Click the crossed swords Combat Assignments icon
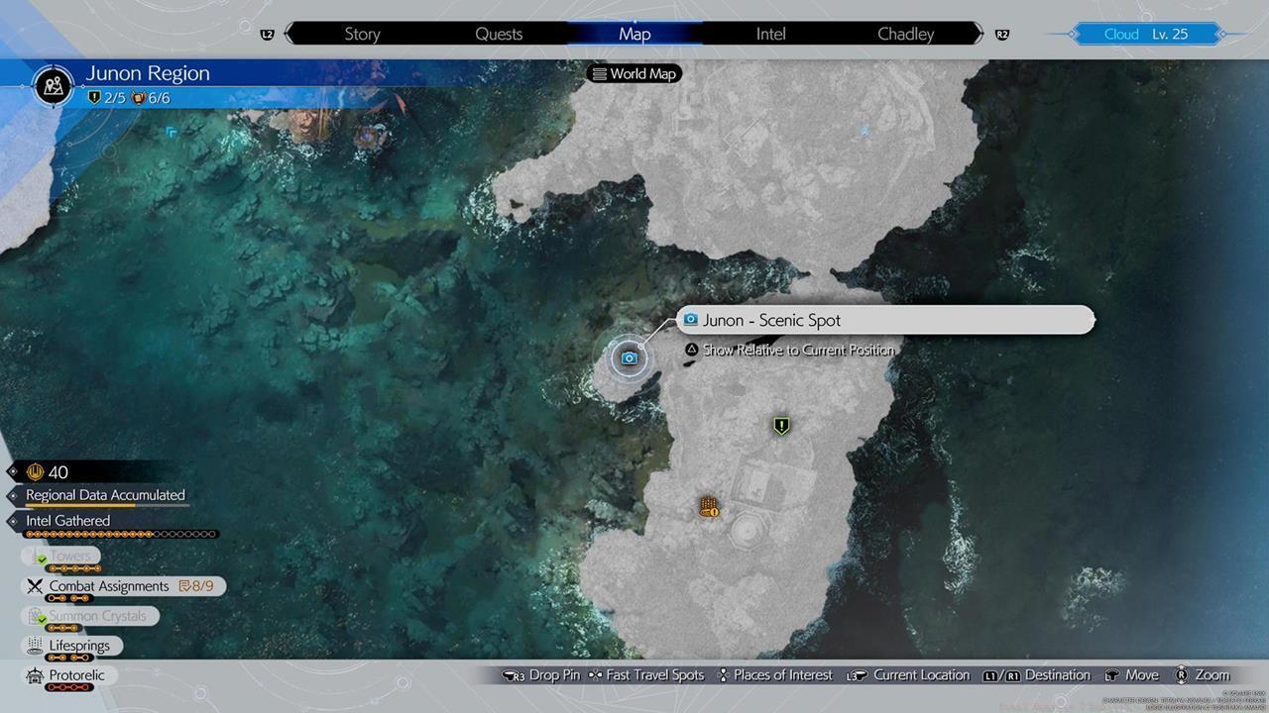The height and width of the screenshot is (713, 1269). coord(36,586)
